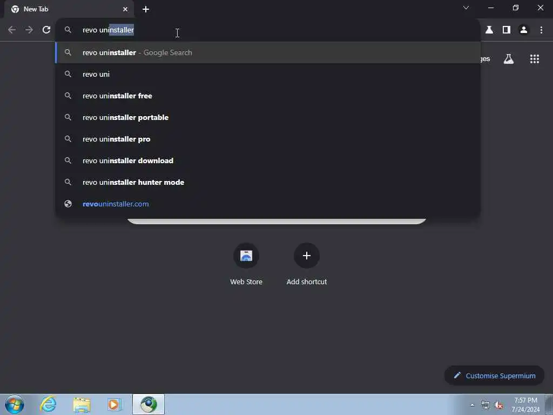
Task: Choose 'revo uninstaller portable' suggestion
Action: click(268, 117)
